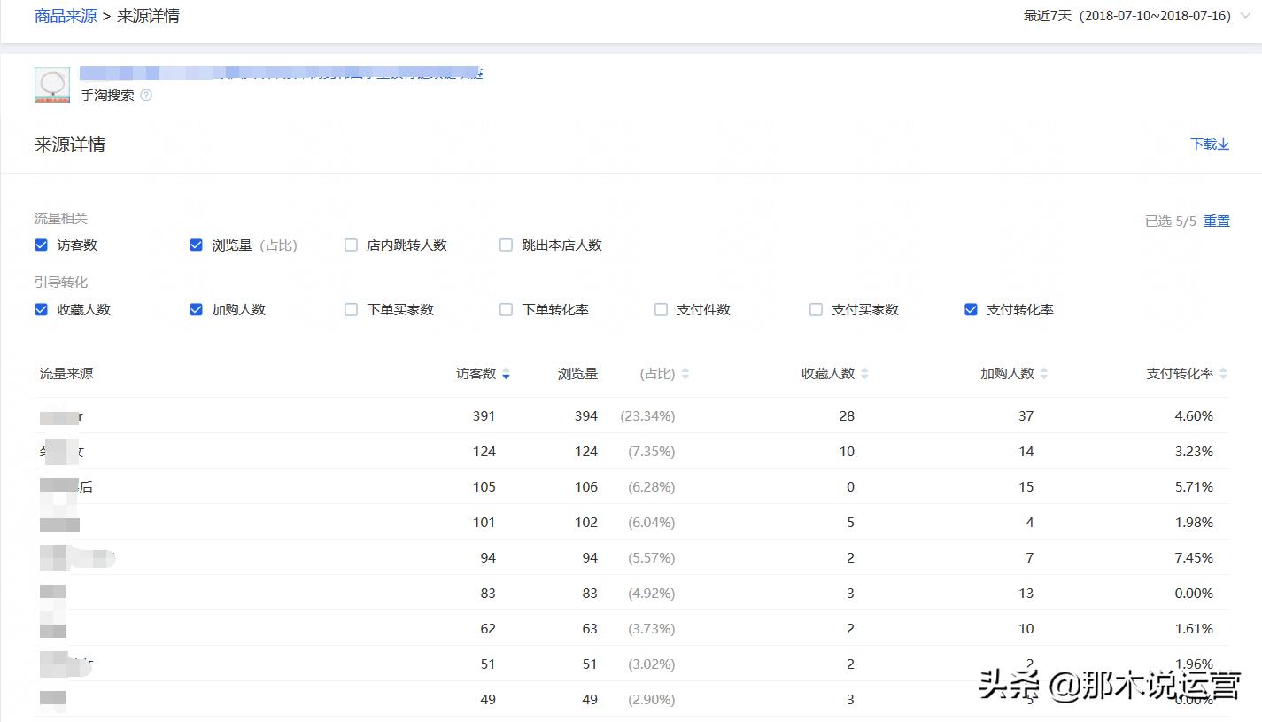This screenshot has height=722, width=1262.
Task: Click page views value 63
Action: pyautogui.click(x=590, y=629)
